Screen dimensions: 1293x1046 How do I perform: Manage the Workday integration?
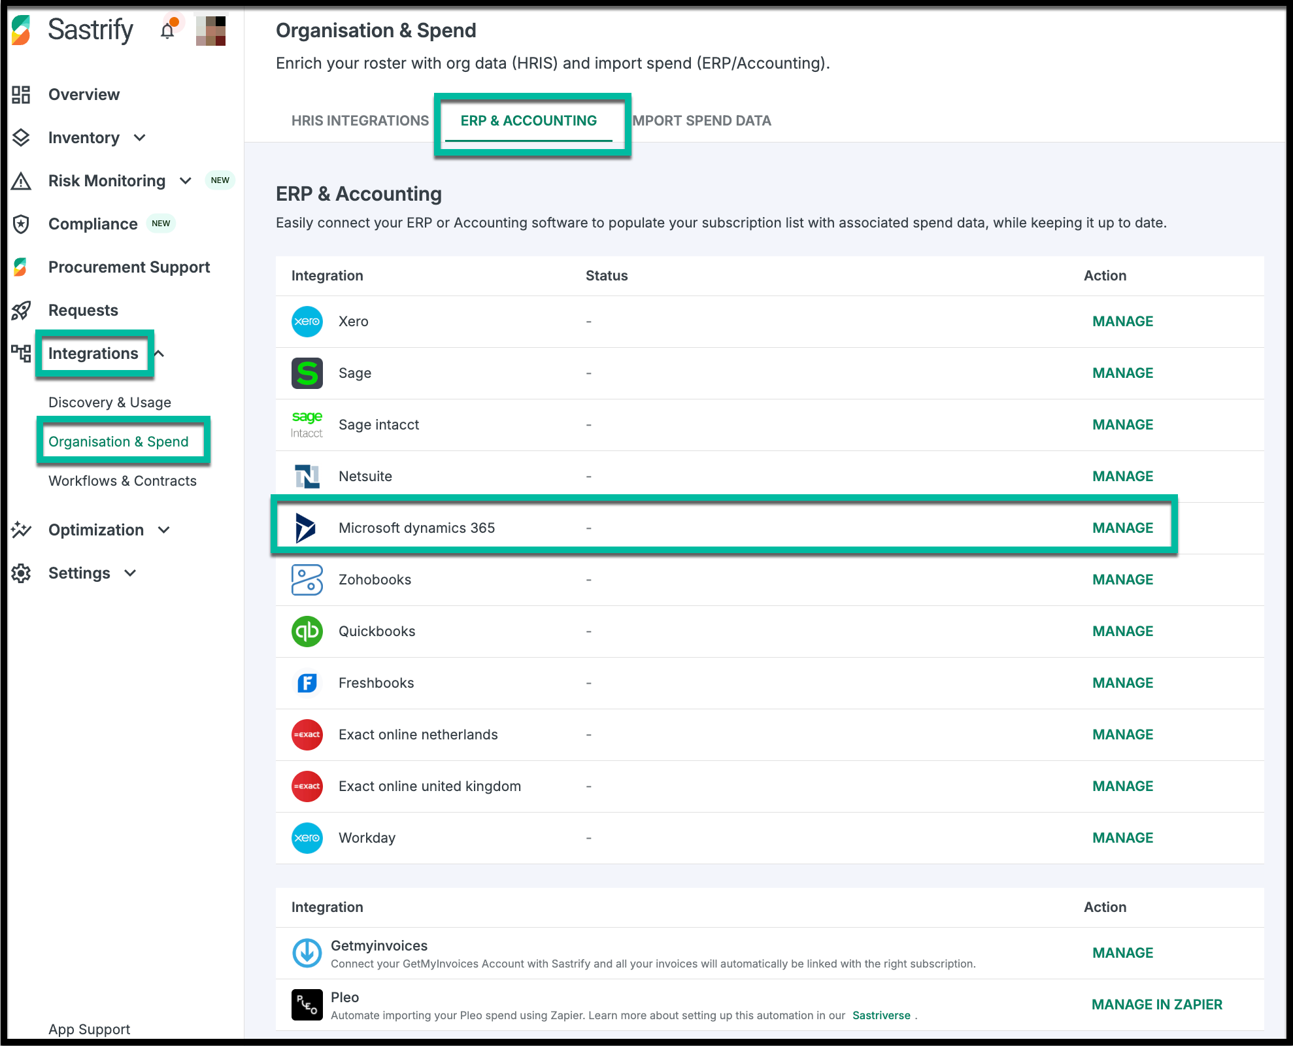click(1122, 838)
